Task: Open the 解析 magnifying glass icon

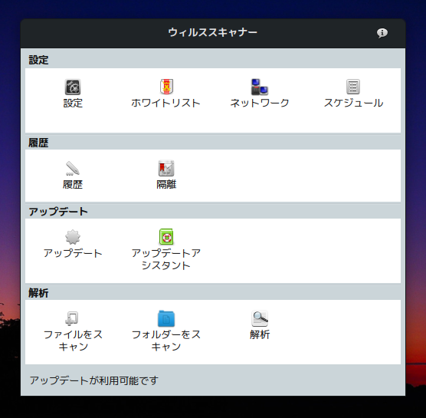Action: coord(260,318)
